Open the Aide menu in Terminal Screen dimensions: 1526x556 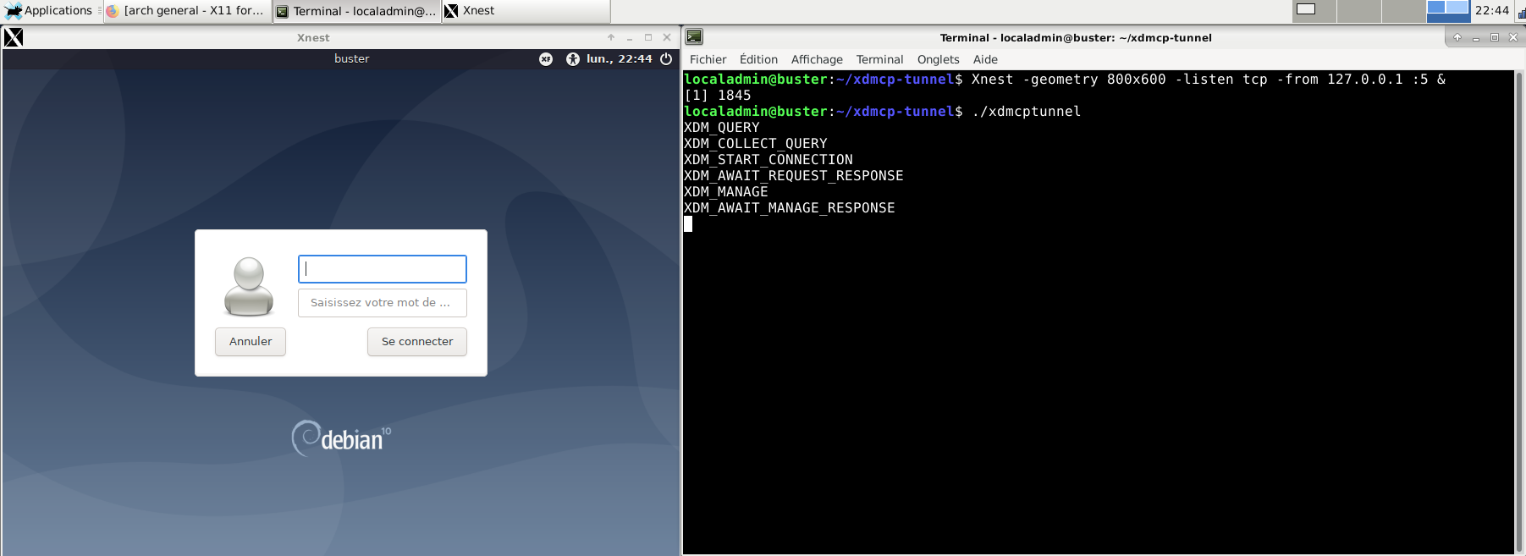click(985, 59)
